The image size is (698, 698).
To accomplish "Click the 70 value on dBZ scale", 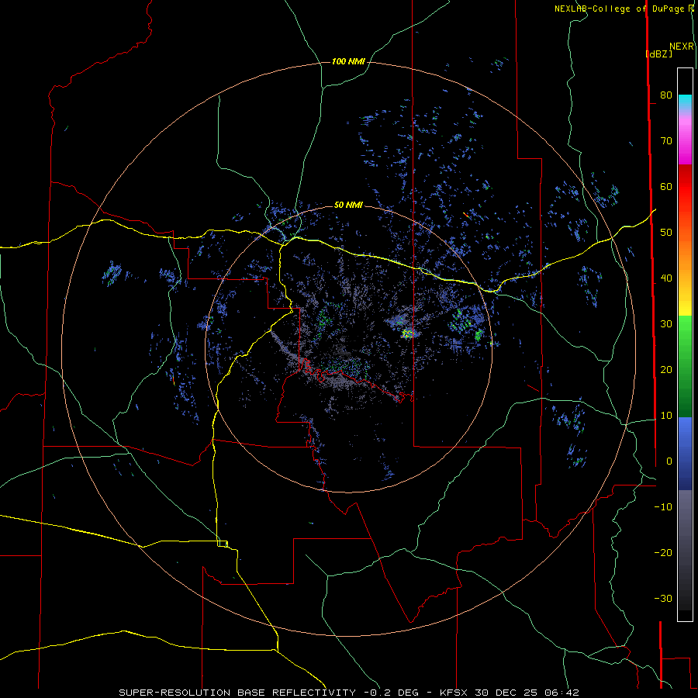I will tap(666, 140).
